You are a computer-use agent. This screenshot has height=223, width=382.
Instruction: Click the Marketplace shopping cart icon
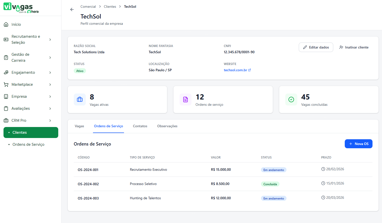tap(6, 84)
